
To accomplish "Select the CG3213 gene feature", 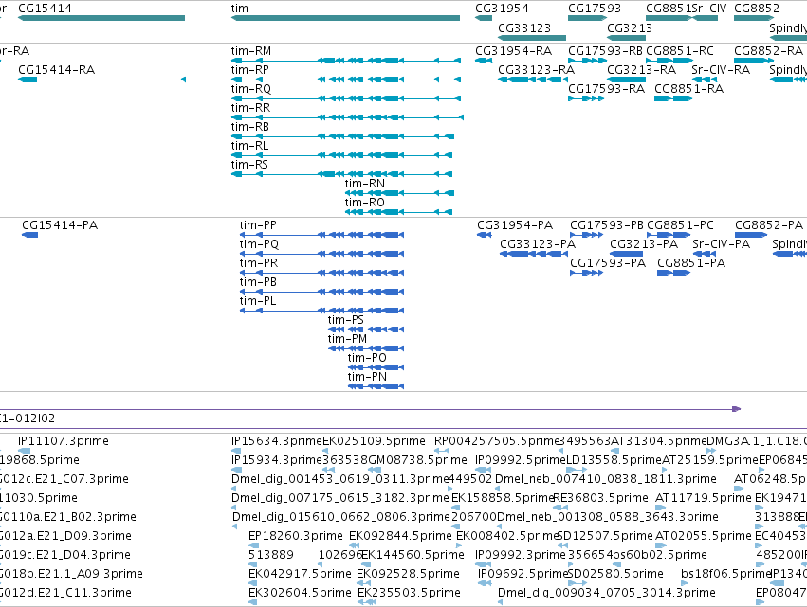I will [627, 38].
